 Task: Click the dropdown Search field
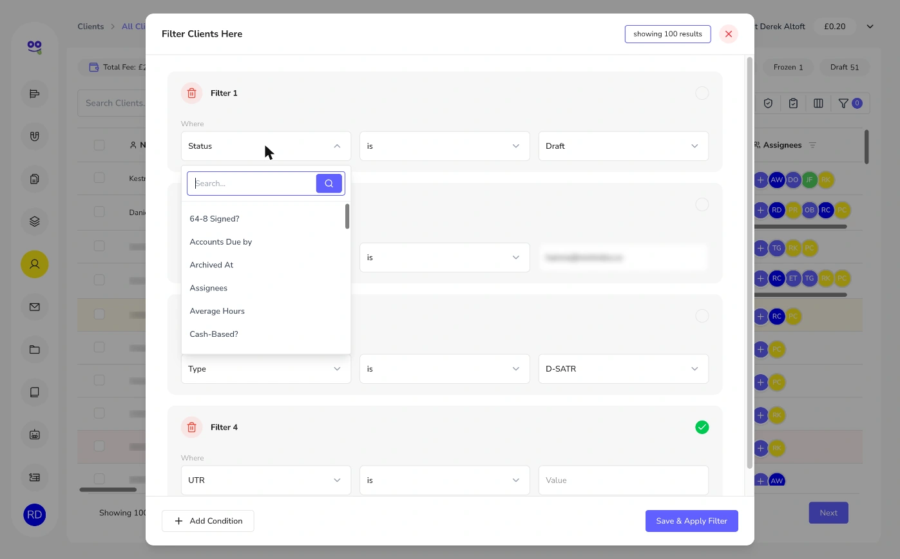click(252, 184)
